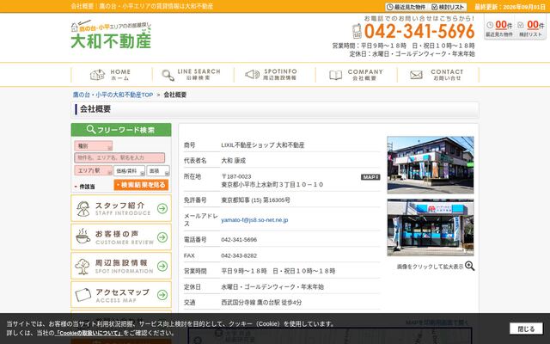Screen dimensions: 550x344
Task: Open SPOTINFO 周辺施設情報 menu item
Action: tap(275, 75)
